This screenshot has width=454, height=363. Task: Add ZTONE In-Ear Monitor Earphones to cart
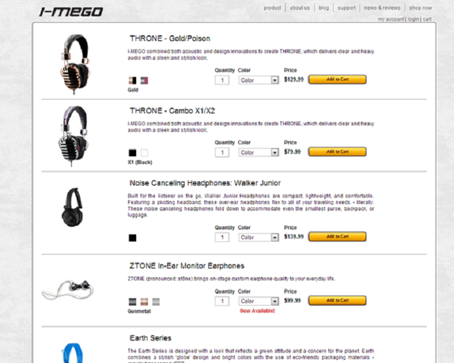pos(337,301)
